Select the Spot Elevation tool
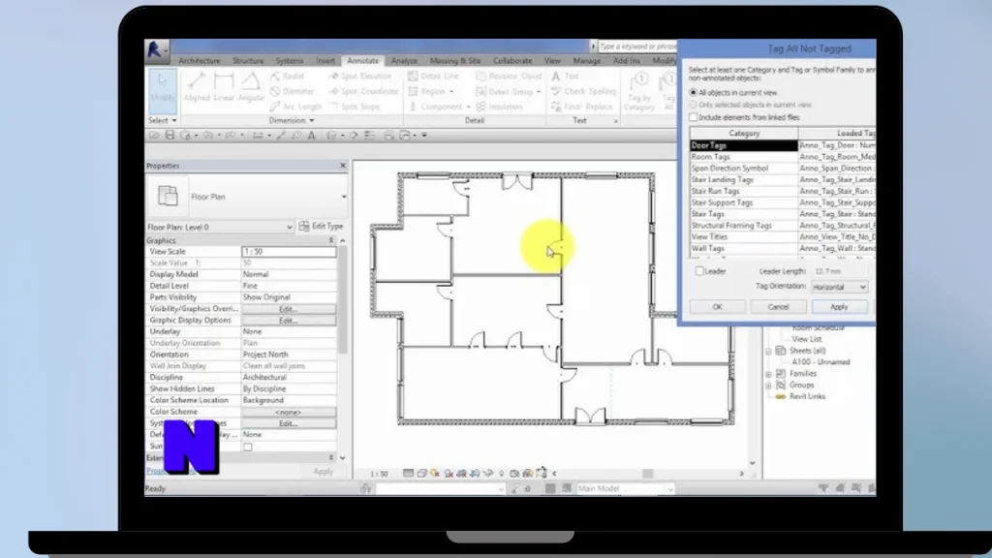Image resolution: width=992 pixels, height=558 pixels. [x=360, y=76]
